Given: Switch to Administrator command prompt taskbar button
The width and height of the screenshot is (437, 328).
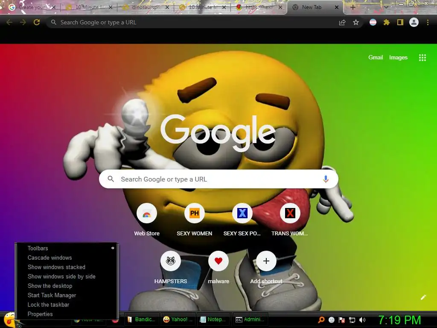Looking at the screenshot, I should click(x=250, y=319).
